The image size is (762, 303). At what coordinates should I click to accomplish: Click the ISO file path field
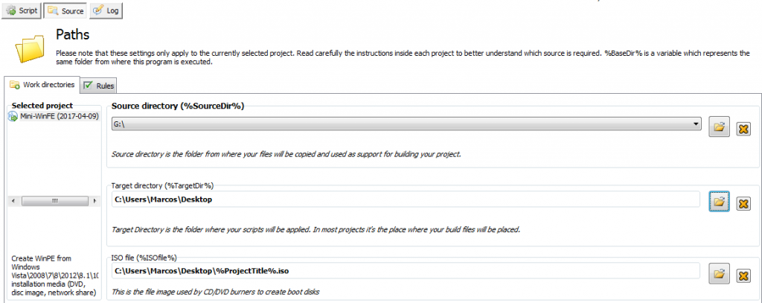[406, 271]
